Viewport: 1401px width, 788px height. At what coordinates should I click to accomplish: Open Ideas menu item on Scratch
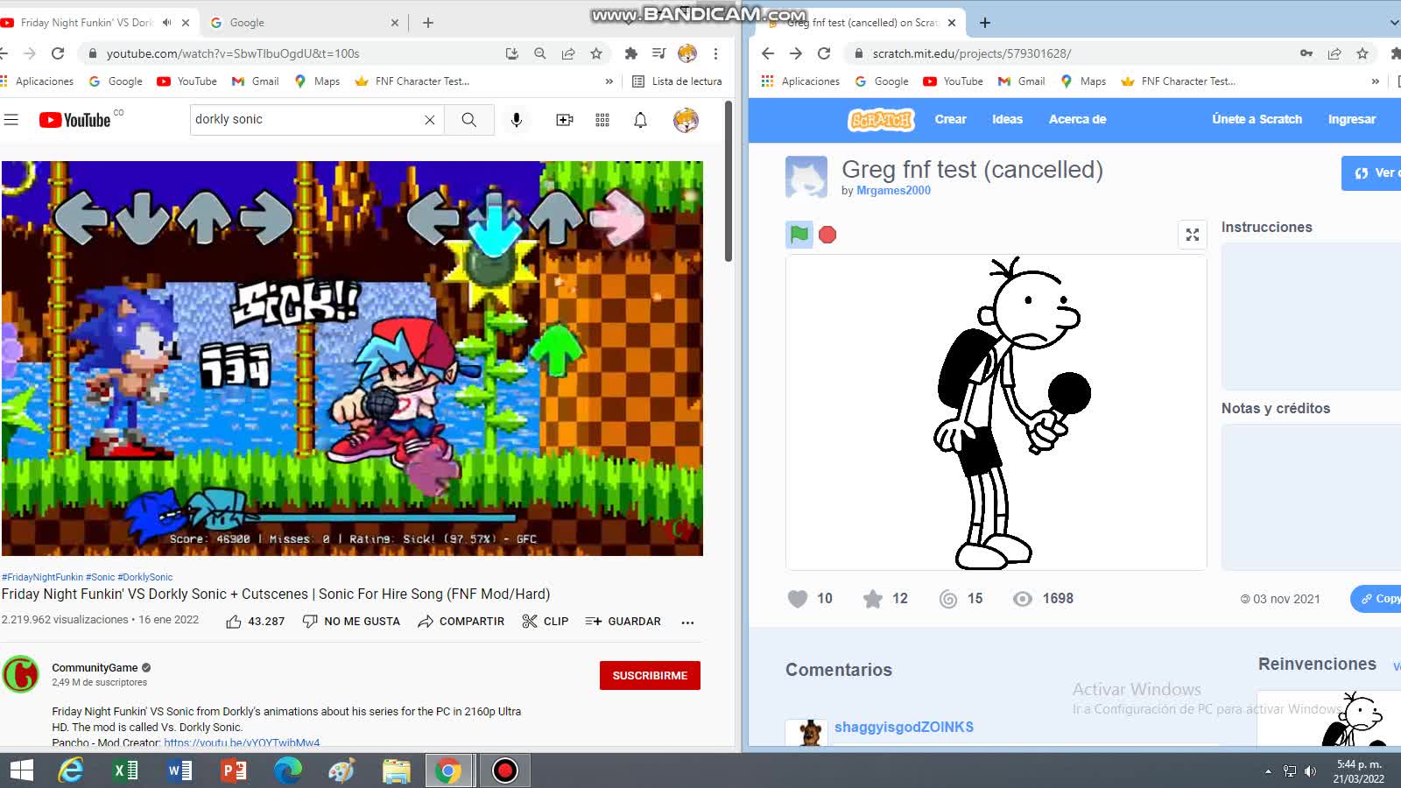(x=1007, y=119)
